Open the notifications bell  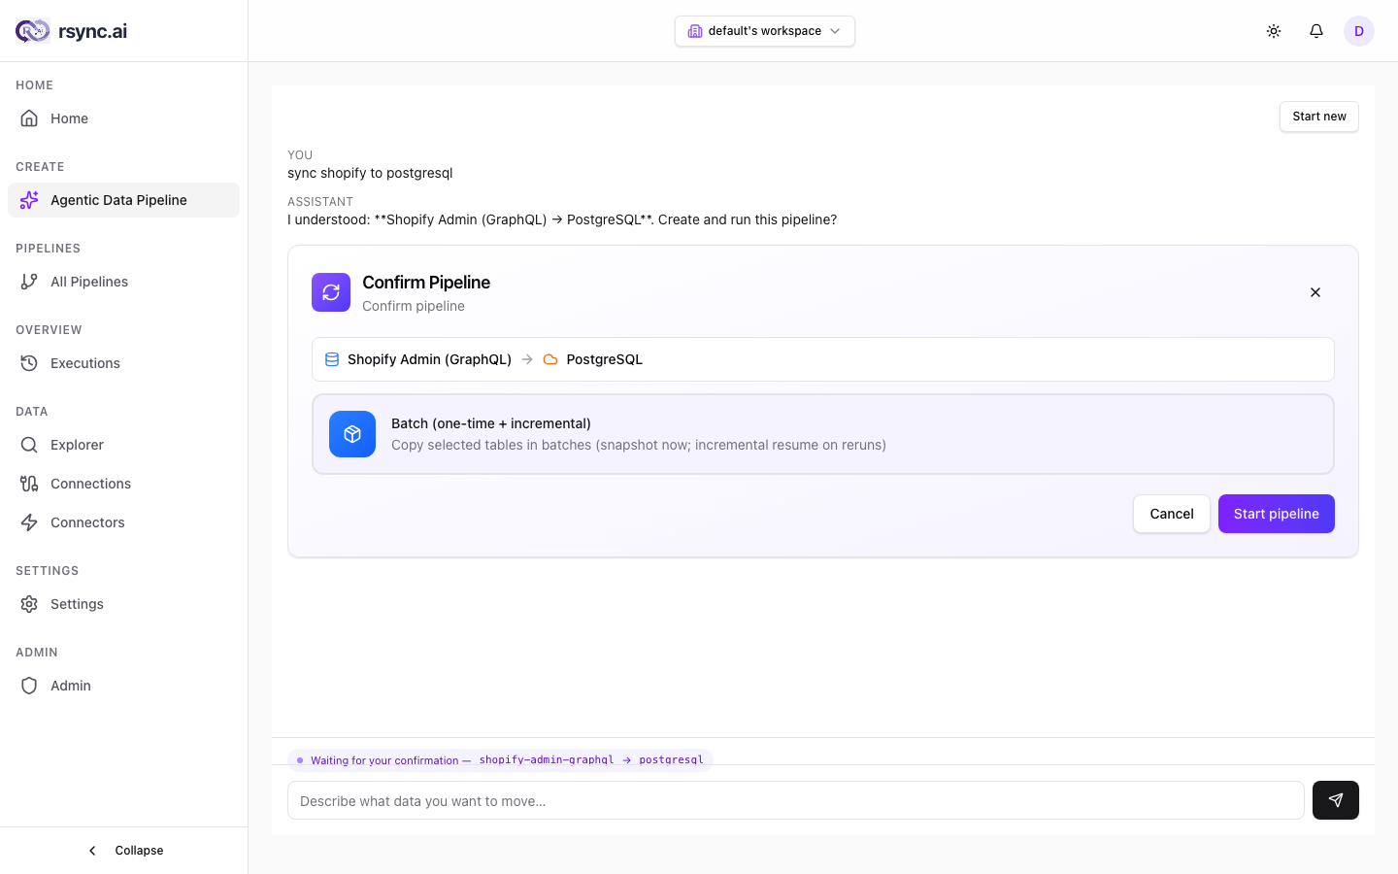click(1316, 31)
